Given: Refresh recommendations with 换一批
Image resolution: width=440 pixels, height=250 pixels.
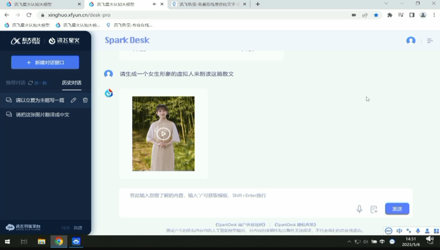Looking at the screenshot, I should click(38, 83).
